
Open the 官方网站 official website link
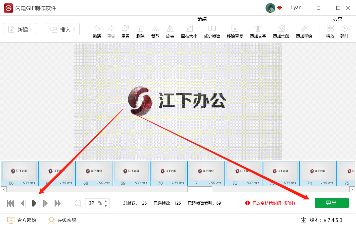click(22, 220)
